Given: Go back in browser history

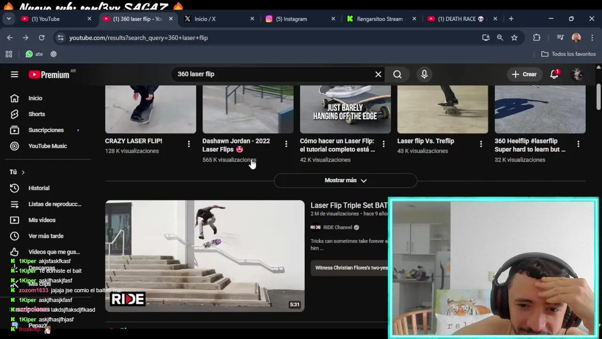Looking at the screenshot, I should tap(10, 38).
